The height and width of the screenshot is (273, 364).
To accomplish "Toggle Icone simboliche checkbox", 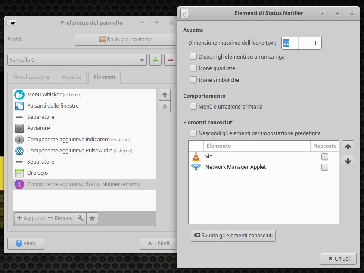I will [193, 80].
